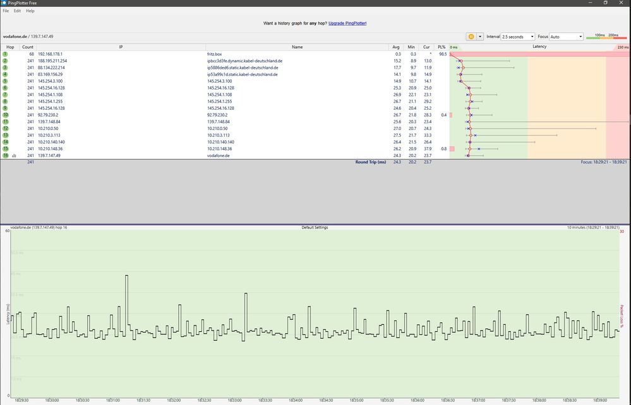Click the 10 minutes time range label

click(x=593, y=227)
